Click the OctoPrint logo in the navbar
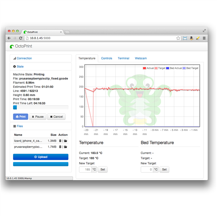217x217 pixels. click(22, 46)
